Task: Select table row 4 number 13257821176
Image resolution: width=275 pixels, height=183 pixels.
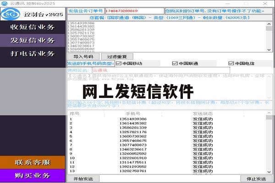Action: click(x=133, y=132)
